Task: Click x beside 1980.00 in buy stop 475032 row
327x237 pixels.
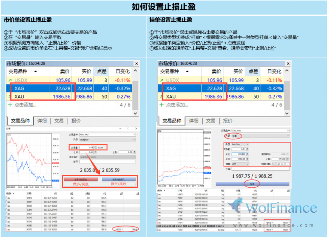Action: point(273,230)
